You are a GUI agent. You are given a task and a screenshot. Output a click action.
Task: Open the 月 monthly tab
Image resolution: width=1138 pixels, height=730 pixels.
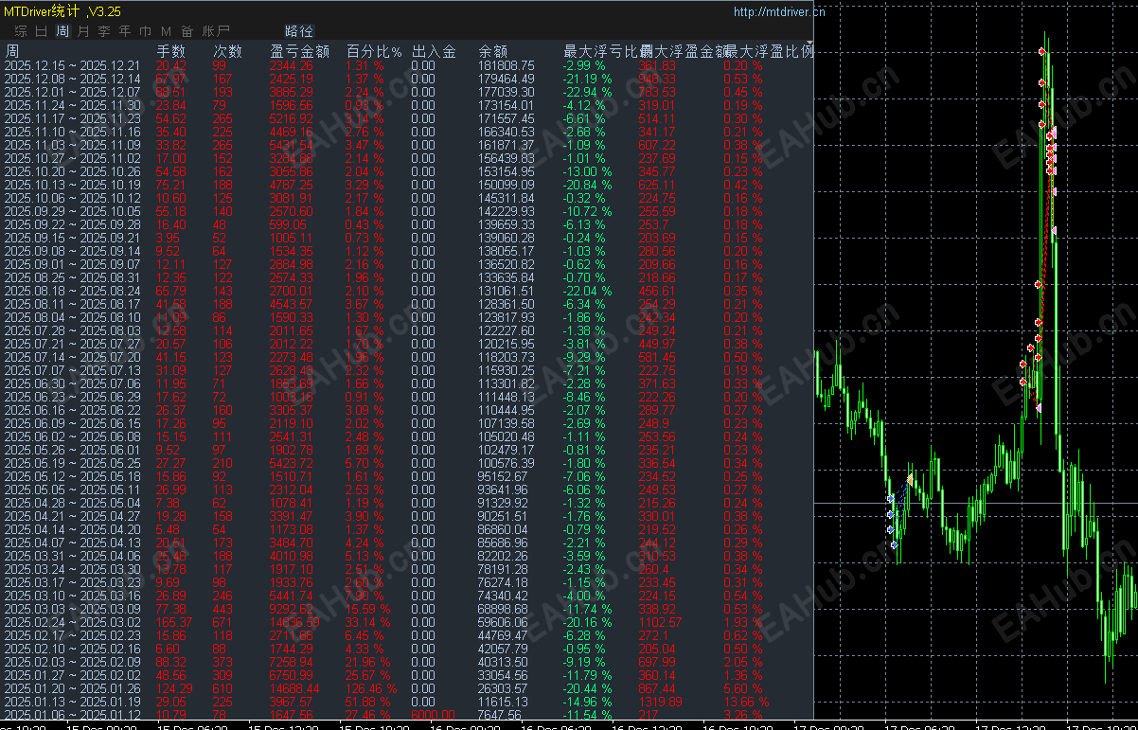tap(83, 31)
